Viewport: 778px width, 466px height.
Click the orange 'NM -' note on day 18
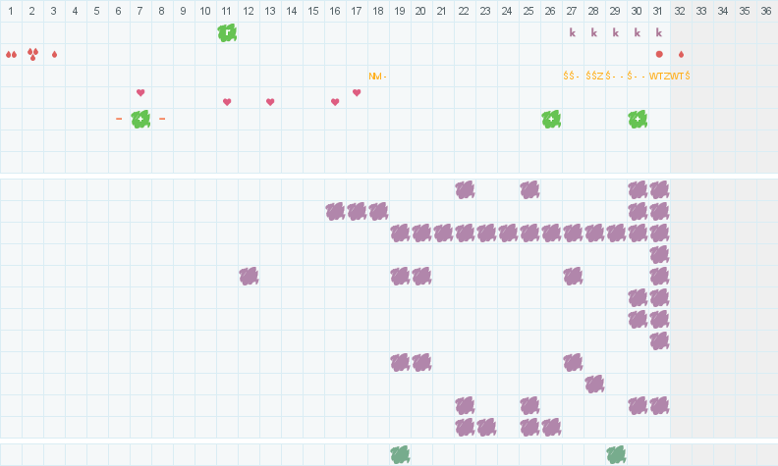tap(377, 76)
